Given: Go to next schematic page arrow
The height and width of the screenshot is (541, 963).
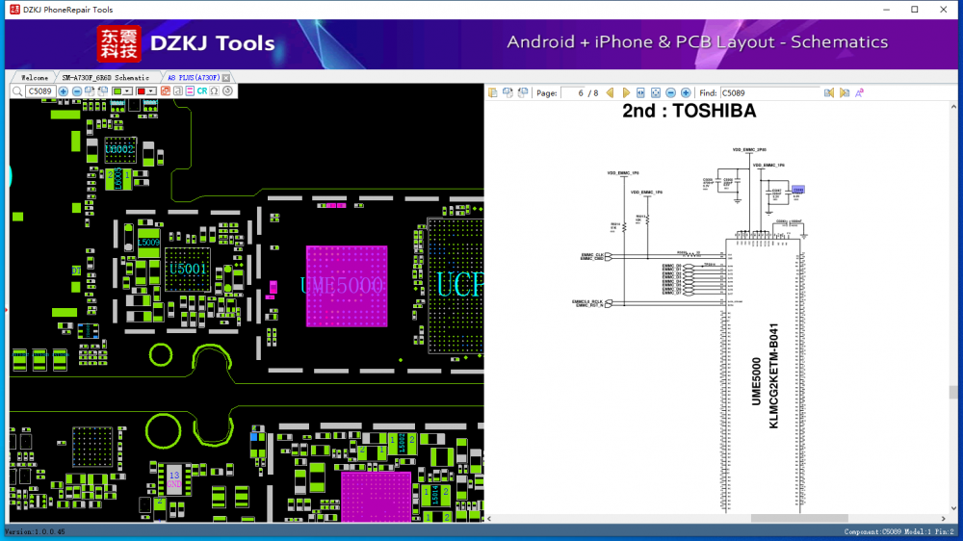Looking at the screenshot, I should click(x=626, y=92).
